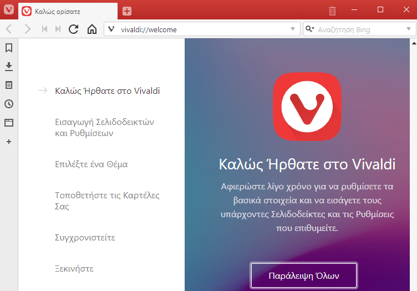Screen dimensions: 417x291
Task: Go to 'Ξεκινήστε' step
Action: (74, 269)
